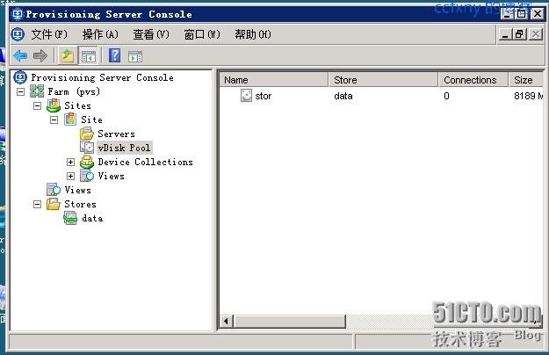This screenshot has height=355, width=549.
Task: Click the Forward arrow toolbar icon
Action: point(40,55)
